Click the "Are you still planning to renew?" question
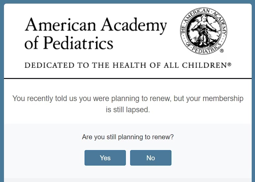255x182 pixels. click(128, 137)
